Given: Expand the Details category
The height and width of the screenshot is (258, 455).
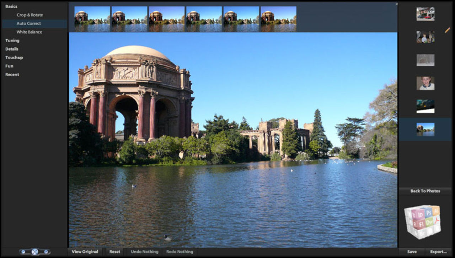Looking at the screenshot, I should pos(12,49).
